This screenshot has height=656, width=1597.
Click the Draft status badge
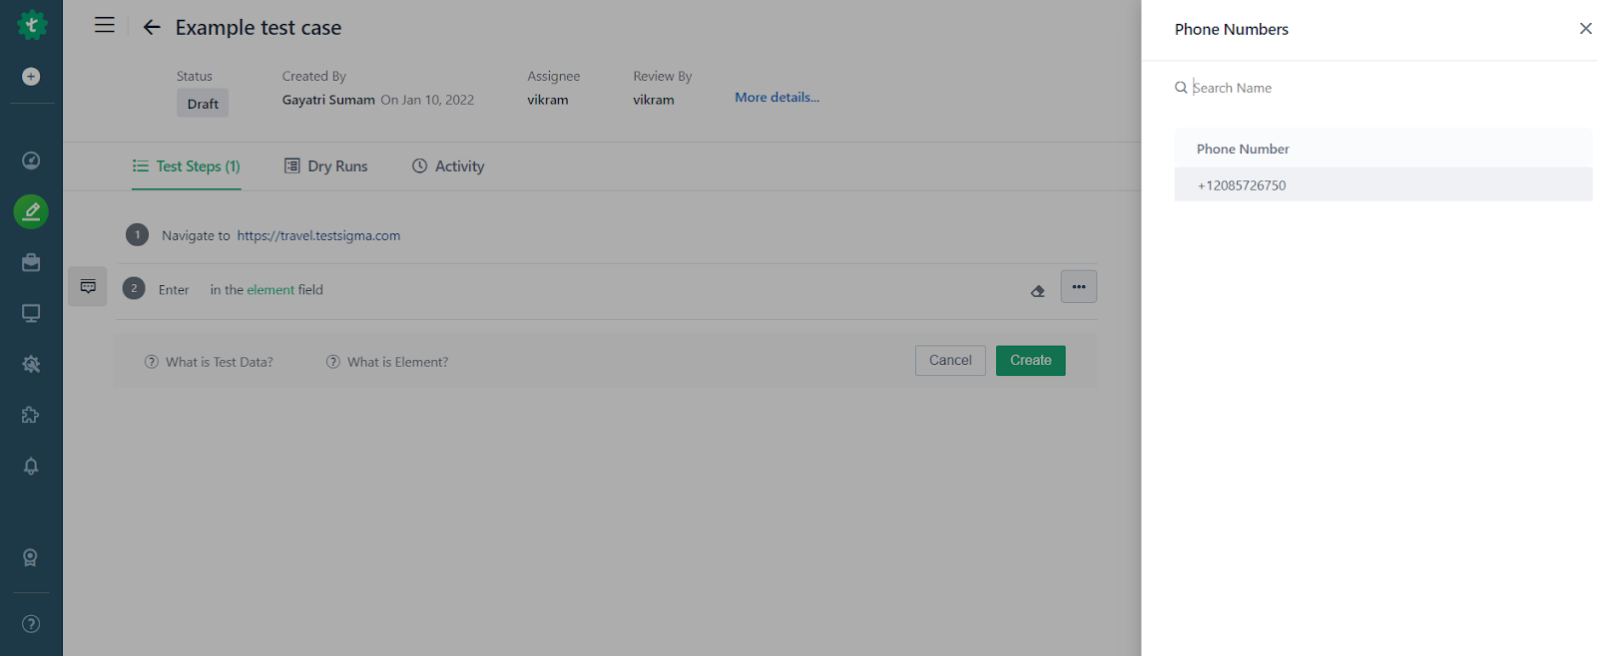pyautogui.click(x=203, y=104)
